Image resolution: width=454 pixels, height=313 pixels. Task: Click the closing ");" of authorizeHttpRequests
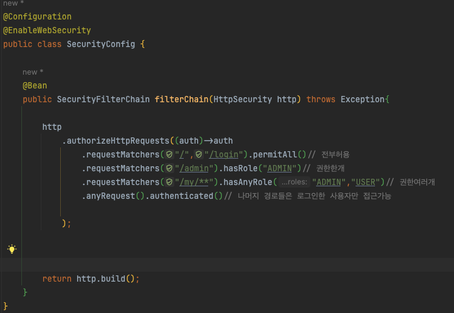coord(66,223)
